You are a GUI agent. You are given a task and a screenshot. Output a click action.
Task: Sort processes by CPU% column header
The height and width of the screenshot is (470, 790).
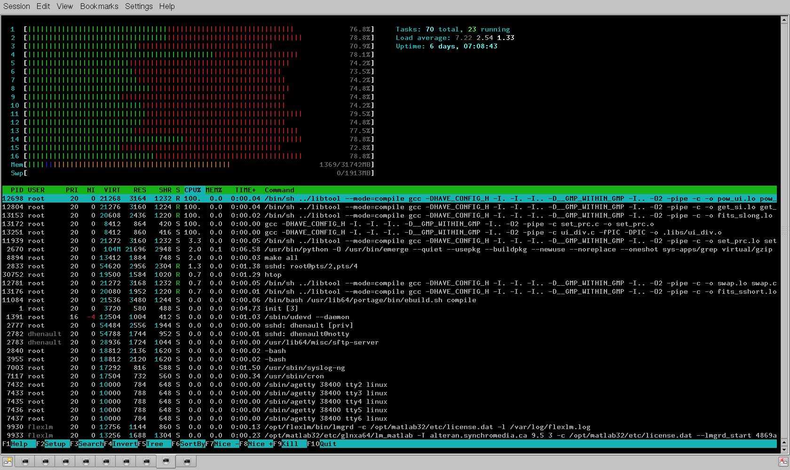tap(192, 190)
